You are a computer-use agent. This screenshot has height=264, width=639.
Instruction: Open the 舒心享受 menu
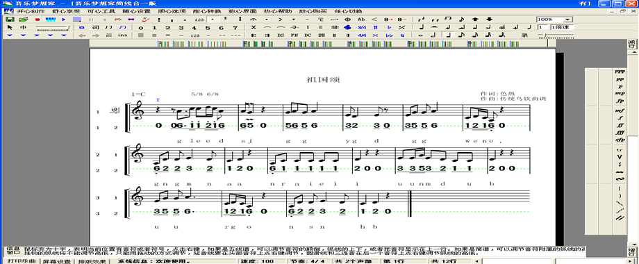67,11
